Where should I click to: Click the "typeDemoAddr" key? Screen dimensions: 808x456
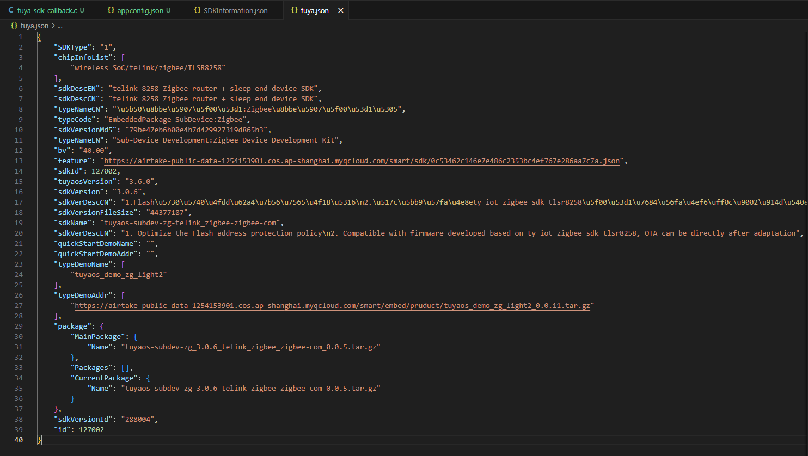83,295
